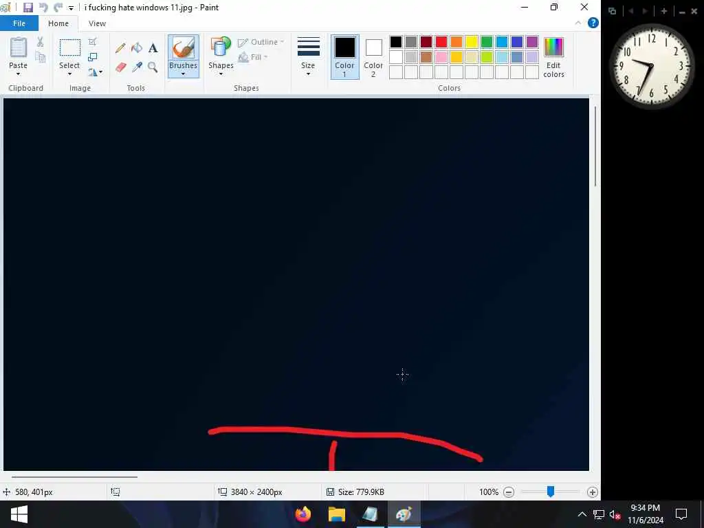Click the Select rectangle icon

pos(70,47)
